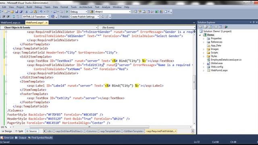Image resolution: width=258 pixels, height=145 pixels.
Task: Open the Output panel
Action: click(x=21, y=138)
